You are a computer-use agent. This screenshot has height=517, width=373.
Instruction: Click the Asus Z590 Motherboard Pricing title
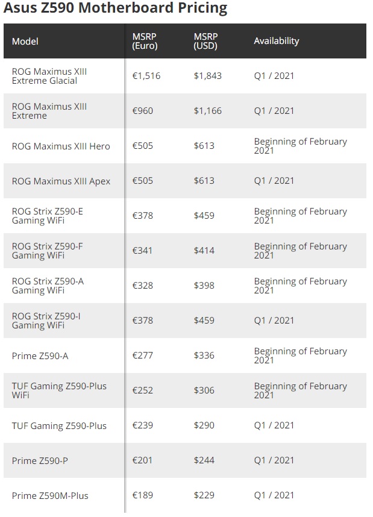pyautogui.click(x=115, y=8)
